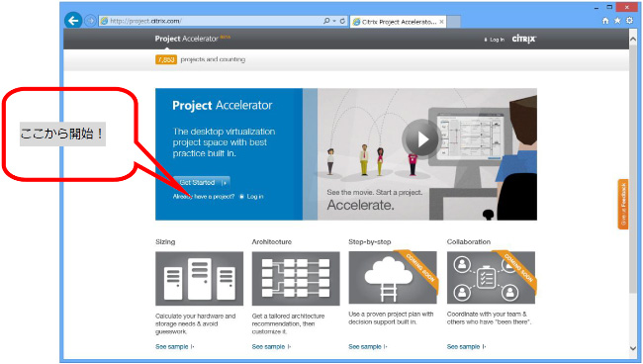This screenshot has height=364, width=643.
Task: Select the Citrix Project Accelerator tab
Action: click(x=395, y=22)
